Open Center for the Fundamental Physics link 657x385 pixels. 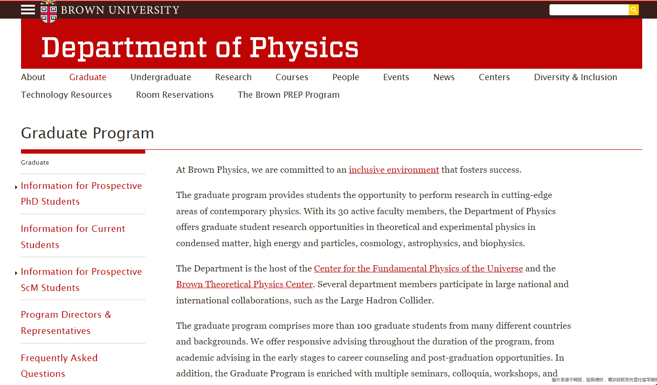pyautogui.click(x=419, y=269)
